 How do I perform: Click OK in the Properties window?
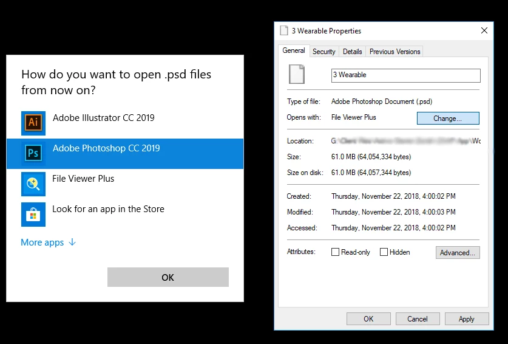click(x=368, y=319)
